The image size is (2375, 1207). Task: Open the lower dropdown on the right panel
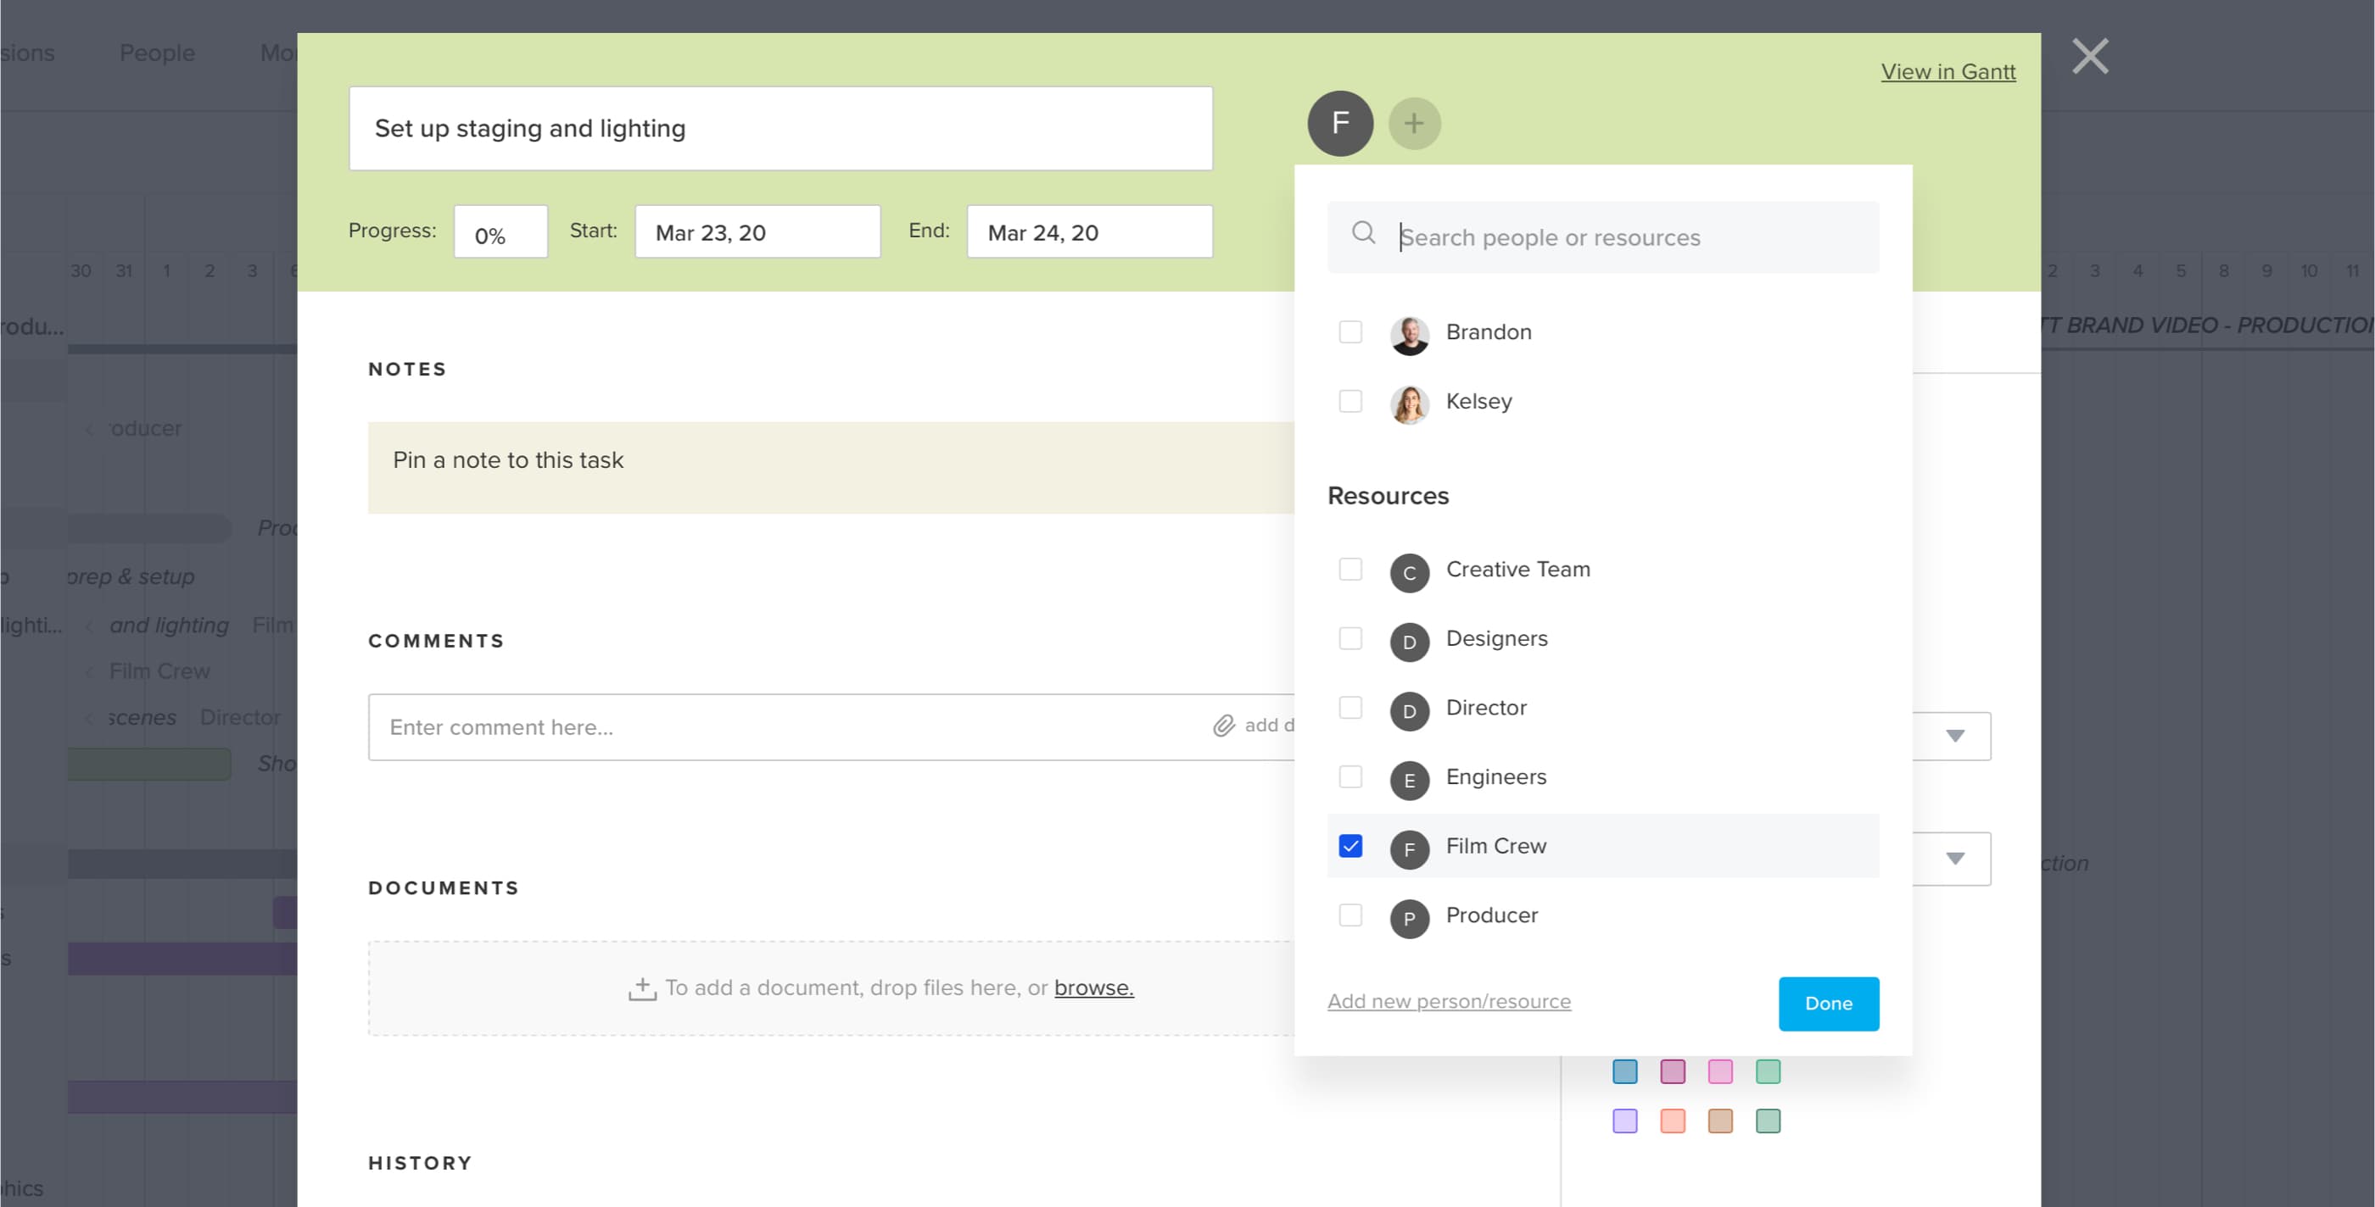(1955, 859)
